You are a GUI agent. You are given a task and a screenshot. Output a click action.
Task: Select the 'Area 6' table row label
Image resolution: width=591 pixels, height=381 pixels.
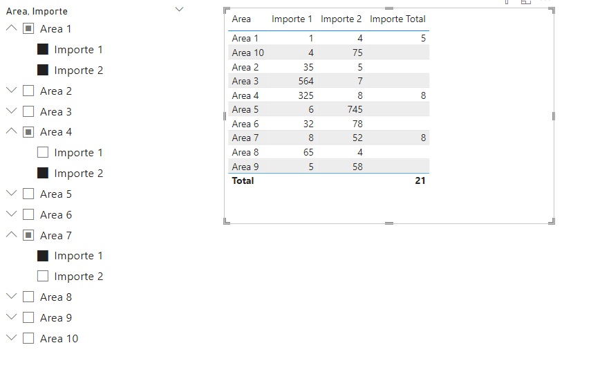[x=245, y=124]
